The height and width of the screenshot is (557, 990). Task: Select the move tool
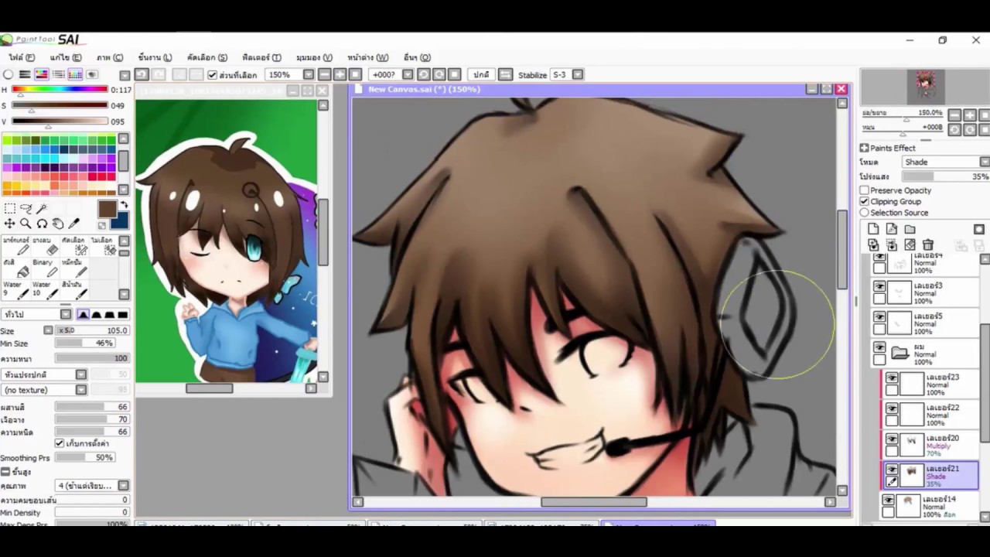point(9,224)
